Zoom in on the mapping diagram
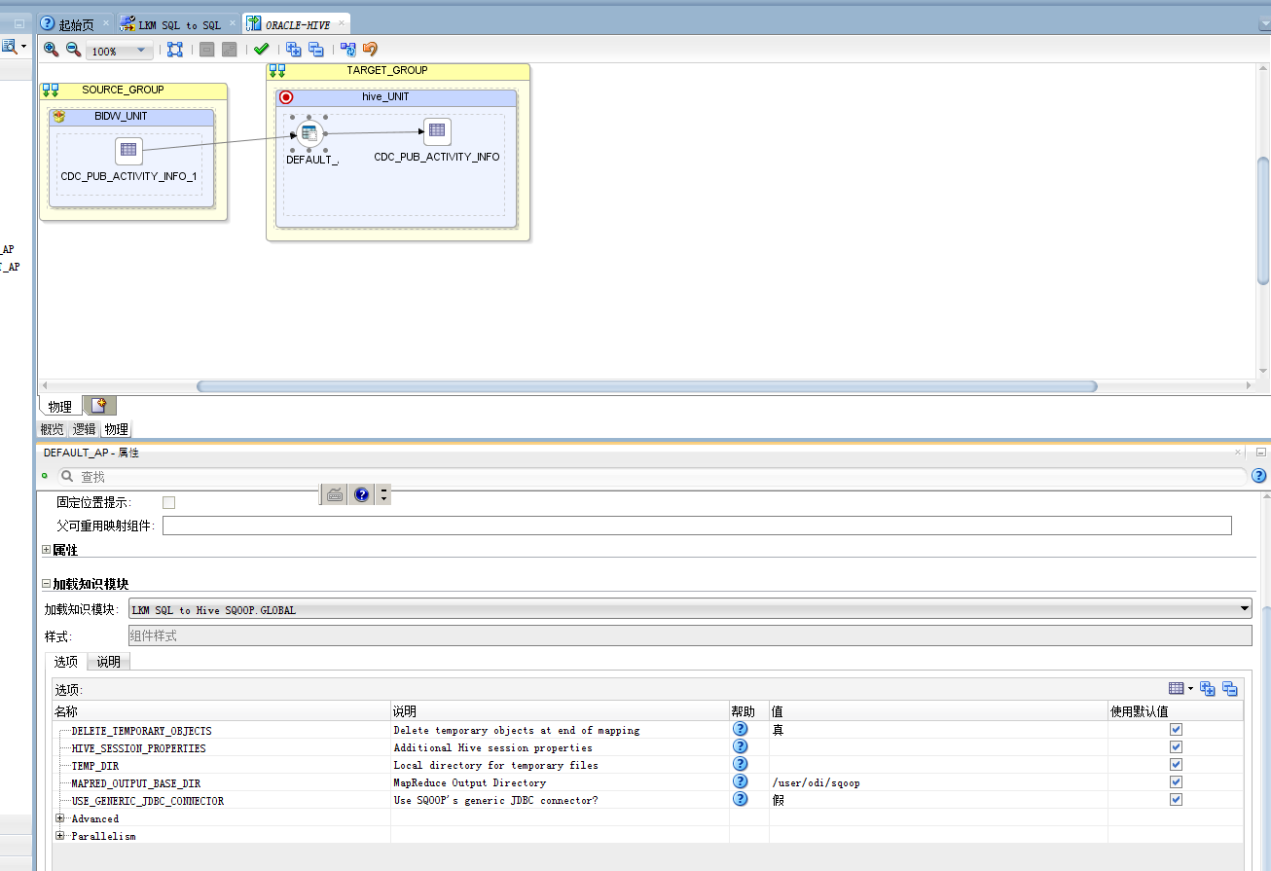Image resolution: width=1271 pixels, height=871 pixels. [51, 50]
